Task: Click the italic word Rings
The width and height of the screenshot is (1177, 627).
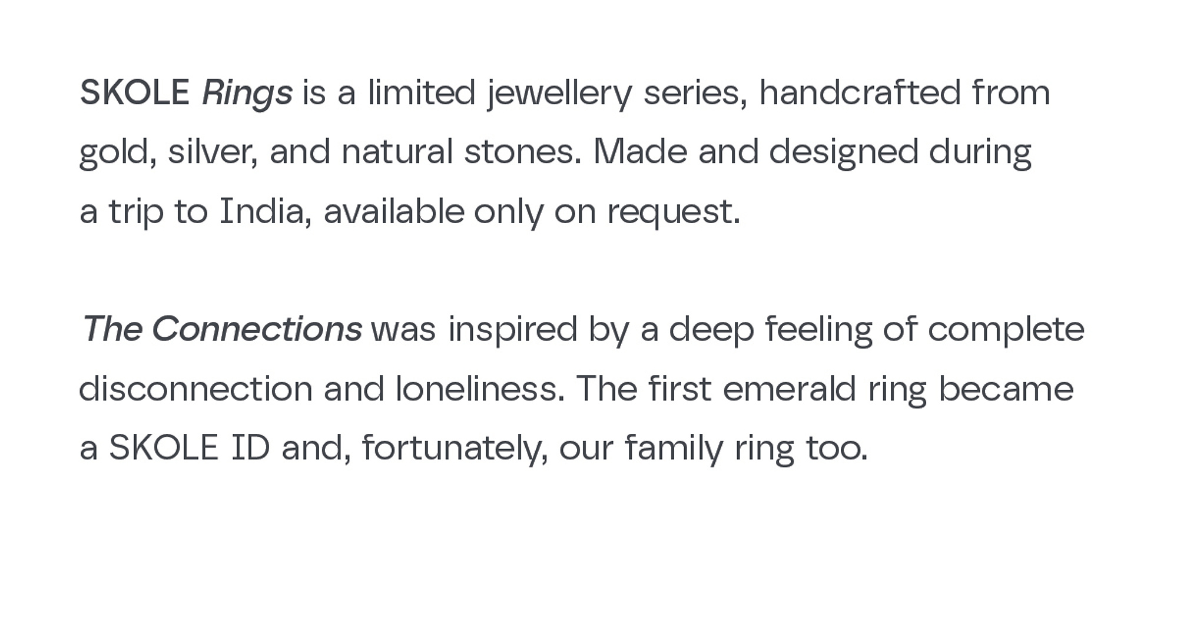Action: click(x=247, y=94)
